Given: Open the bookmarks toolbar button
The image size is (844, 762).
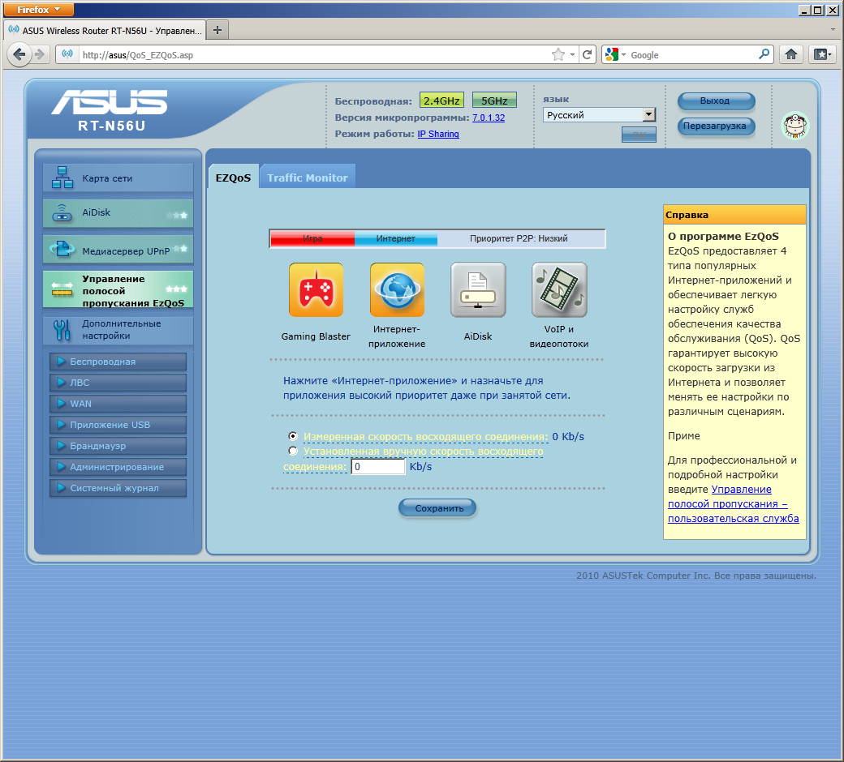Looking at the screenshot, I should pos(822,54).
